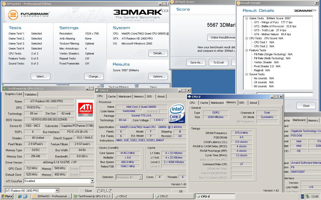321x200 pixels.
Task: Click the To Excel button
Action: 218,62
